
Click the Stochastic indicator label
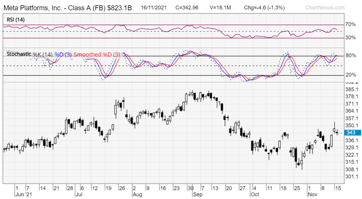[x=19, y=54]
